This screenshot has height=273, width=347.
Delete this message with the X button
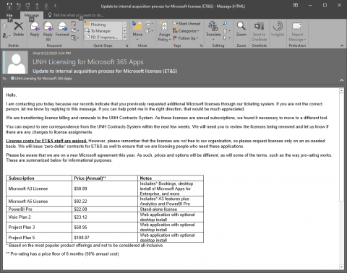click(x=19, y=29)
